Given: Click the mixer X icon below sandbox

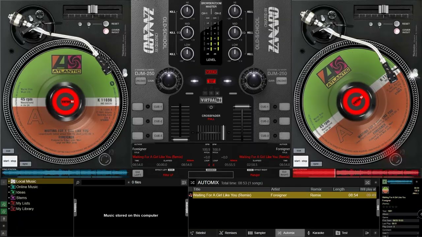Looking at the screenshot, I should click(217, 93).
